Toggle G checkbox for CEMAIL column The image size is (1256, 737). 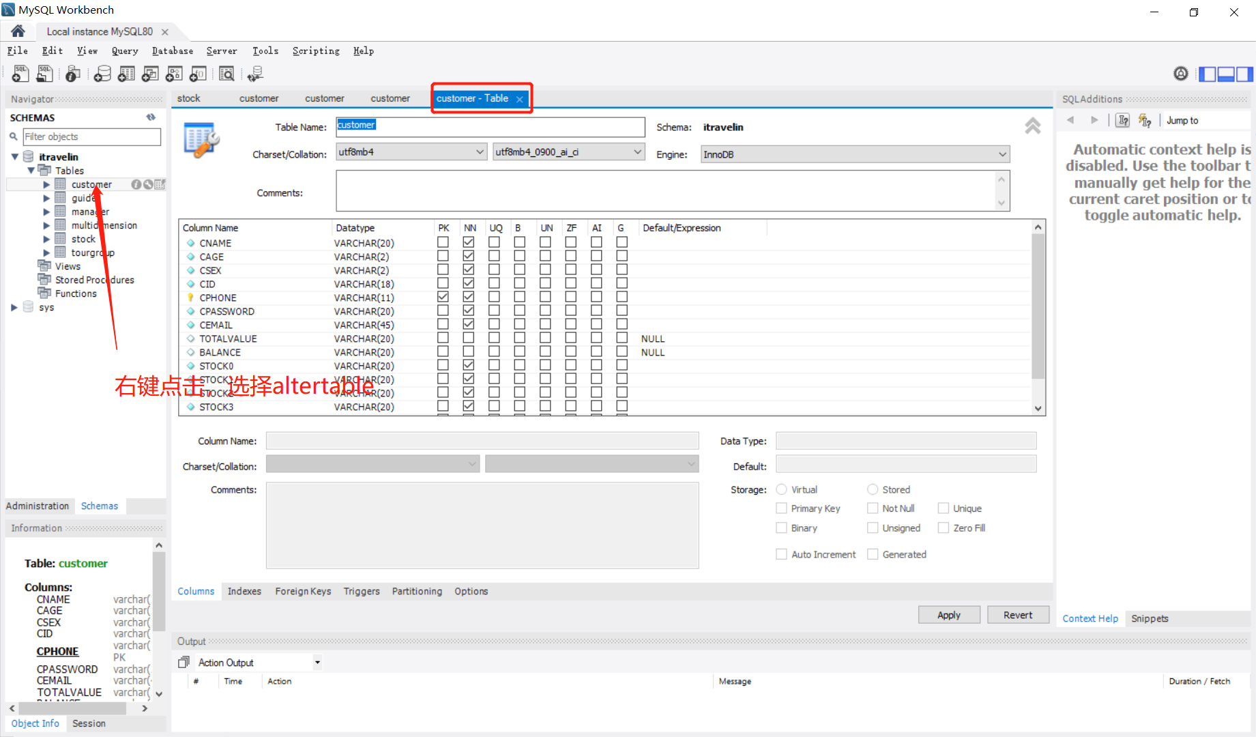622,324
